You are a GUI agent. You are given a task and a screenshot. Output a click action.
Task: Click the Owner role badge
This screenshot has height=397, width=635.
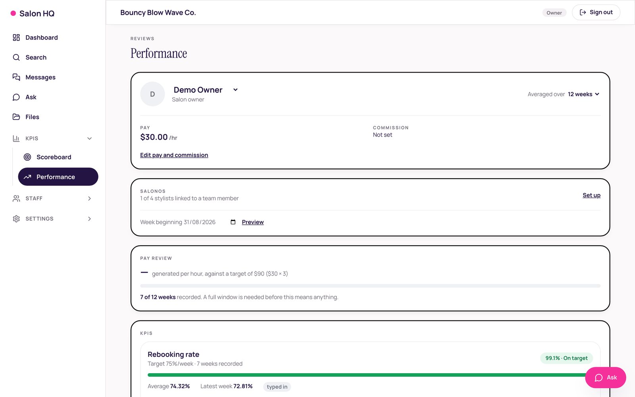pyautogui.click(x=554, y=13)
